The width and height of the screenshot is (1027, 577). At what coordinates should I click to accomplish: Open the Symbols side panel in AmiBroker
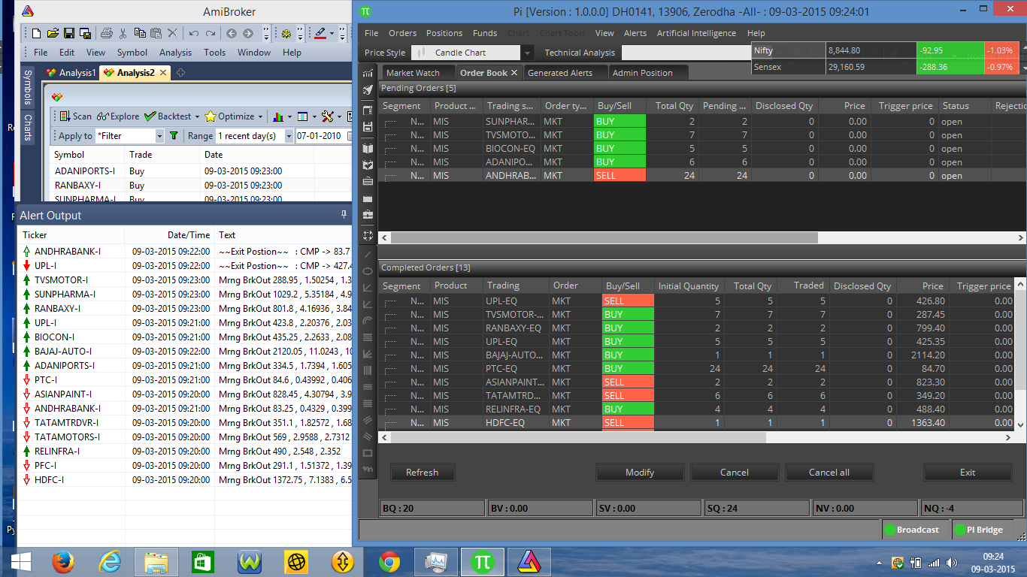pos(28,89)
